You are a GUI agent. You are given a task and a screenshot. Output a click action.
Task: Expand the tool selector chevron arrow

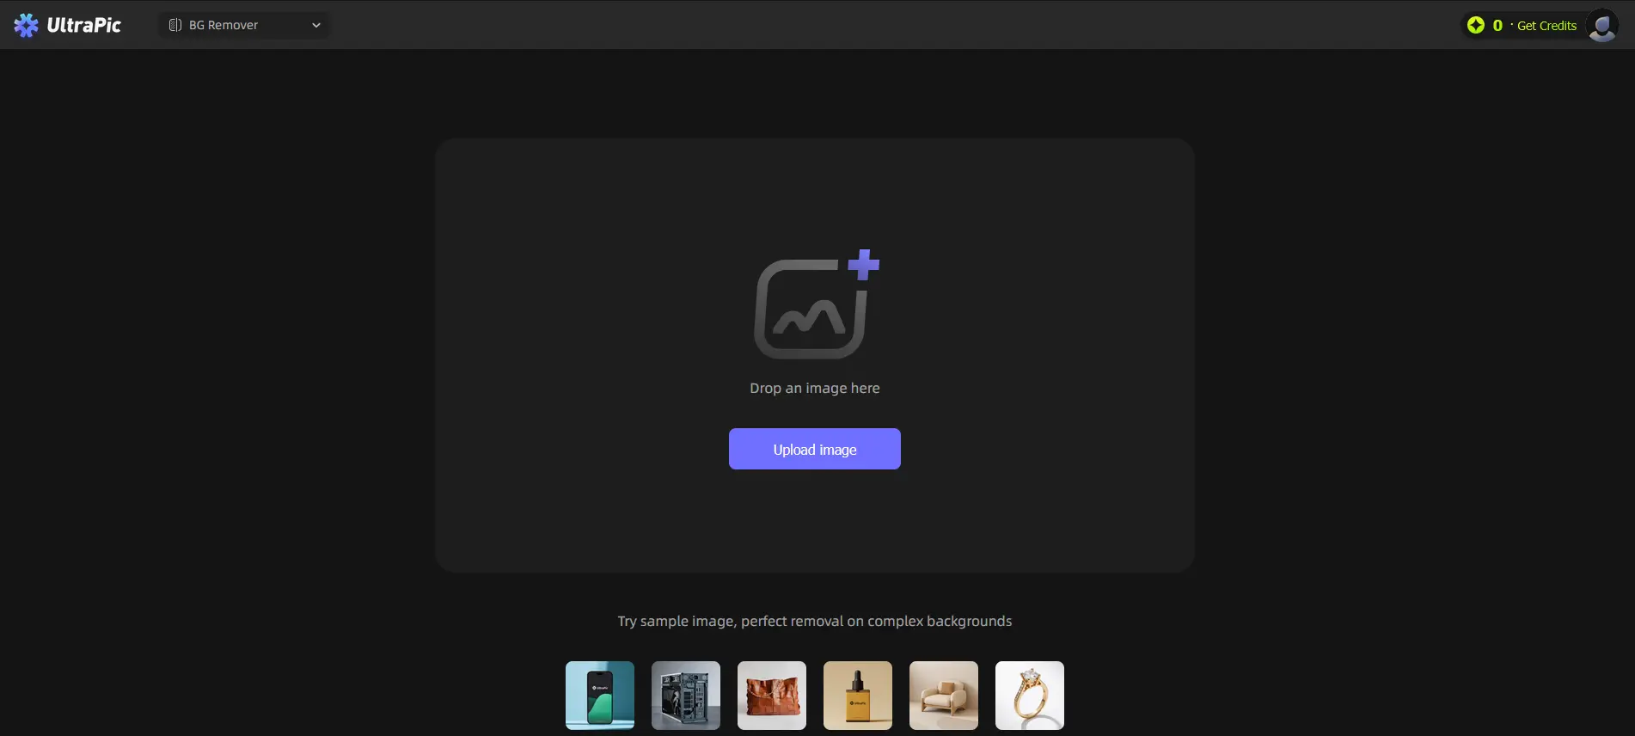pyautogui.click(x=316, y=25)
